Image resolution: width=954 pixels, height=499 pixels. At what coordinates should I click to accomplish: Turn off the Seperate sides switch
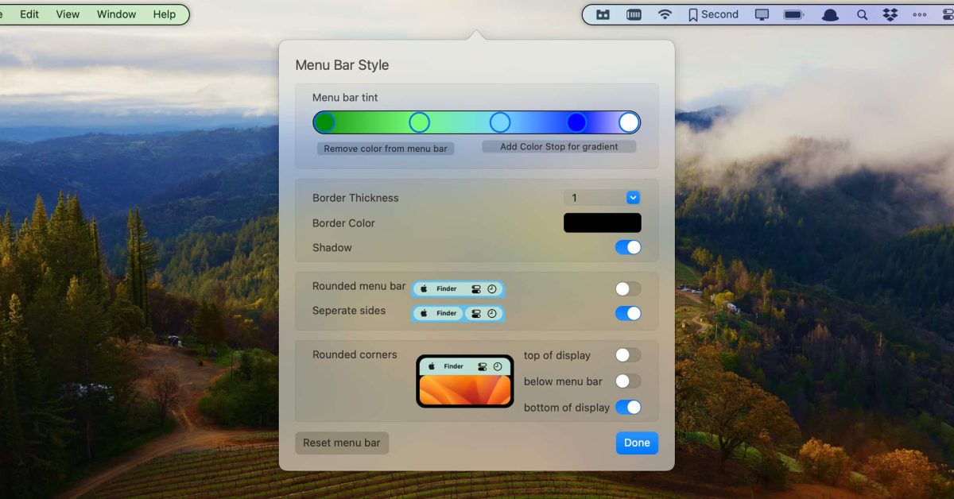click(627, 313)
